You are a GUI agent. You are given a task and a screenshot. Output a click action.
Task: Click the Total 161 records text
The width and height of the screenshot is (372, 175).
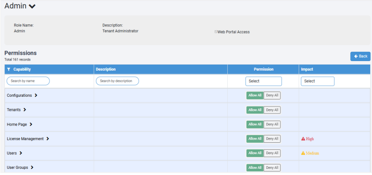[x=17, y=60]
